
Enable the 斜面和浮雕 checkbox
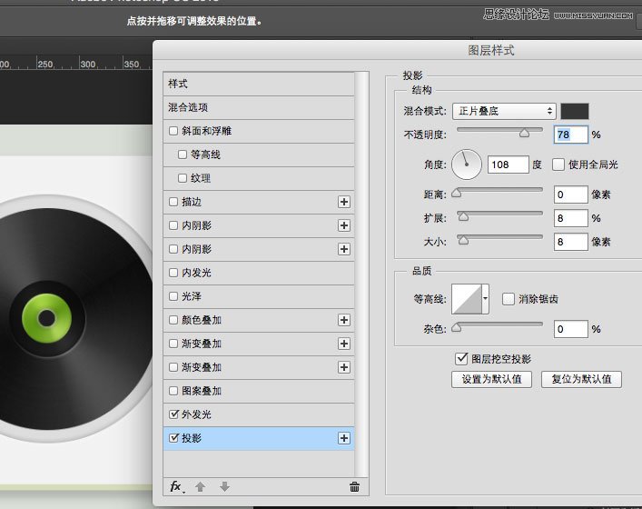point(173,131)
